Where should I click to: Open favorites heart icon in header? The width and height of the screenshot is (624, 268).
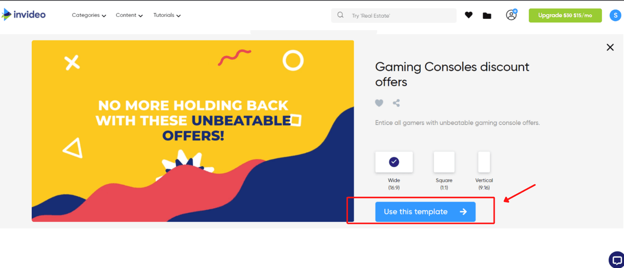(468, 15)
